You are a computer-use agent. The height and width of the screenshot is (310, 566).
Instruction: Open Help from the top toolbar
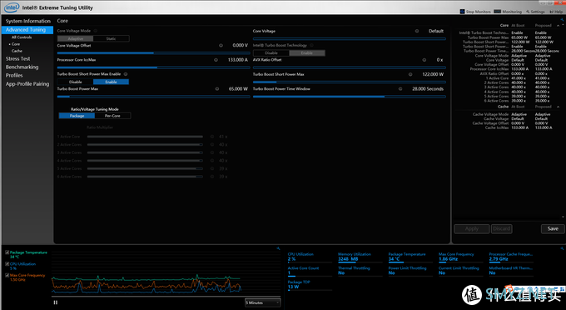pyautogui.click(x=556, y=12)
